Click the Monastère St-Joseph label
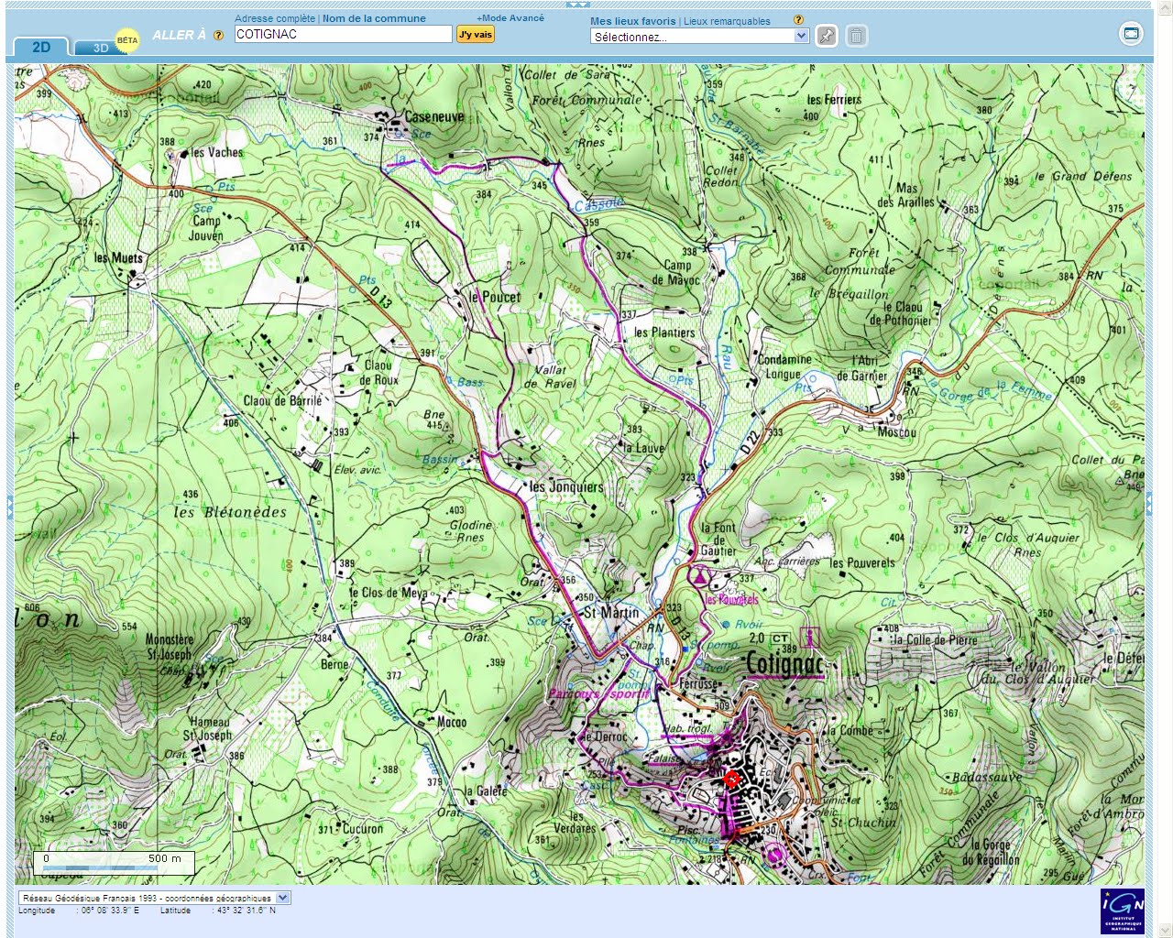 pos(170,647)
